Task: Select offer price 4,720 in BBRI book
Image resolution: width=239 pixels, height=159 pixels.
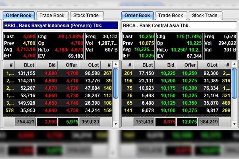Action: [72, 88]
